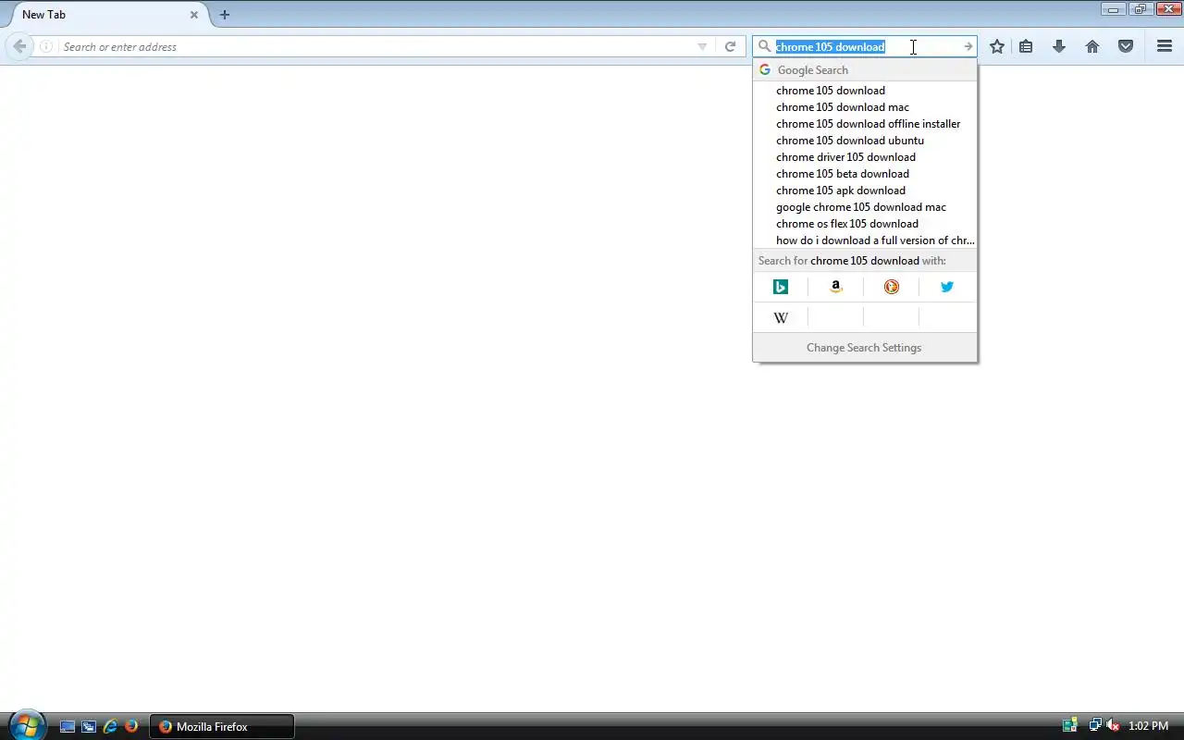Open site information icon in address bar
This screenshot has height=740, width=1184.
click(x=46, y=46)
